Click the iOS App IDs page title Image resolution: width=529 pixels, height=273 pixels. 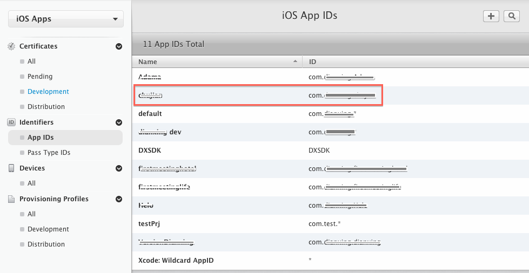coord(310,16)
